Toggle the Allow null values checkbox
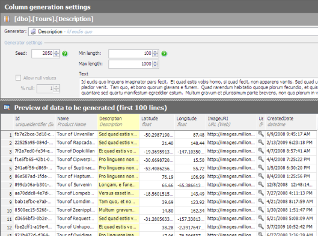Viewport: 318px width, 236px height. [x=18, y=78]
